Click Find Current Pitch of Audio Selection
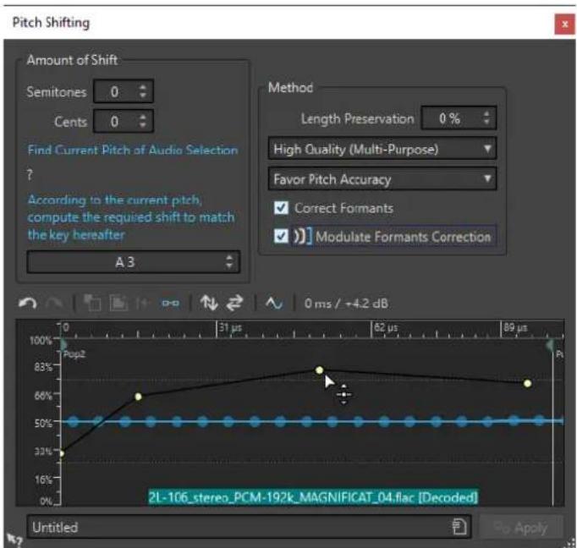The image size is (577, 548). pos(133,150)
